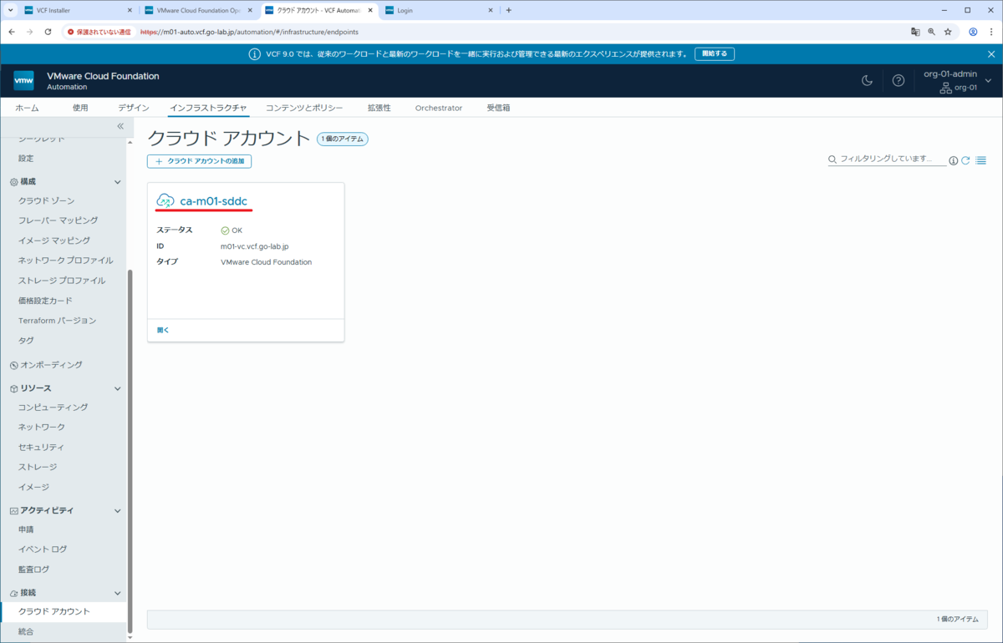Viewport: 1003px width, 643px height.
Task: Collapse the リソース section chevron
Action: coord(117,388)
